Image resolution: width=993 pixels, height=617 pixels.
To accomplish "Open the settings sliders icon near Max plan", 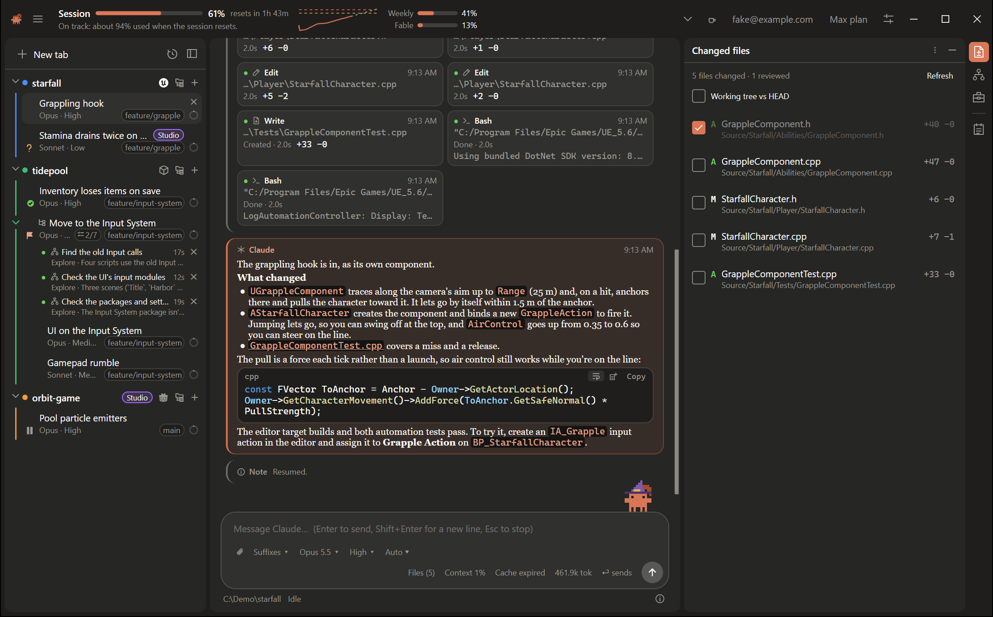I will 888,19.
